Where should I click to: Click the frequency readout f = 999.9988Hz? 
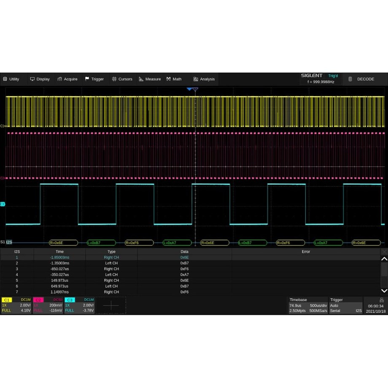click(321, 82)
